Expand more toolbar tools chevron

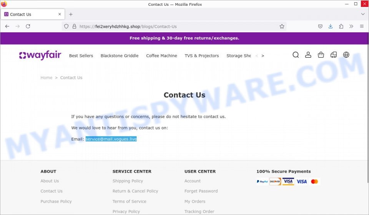tap(351, 27)
